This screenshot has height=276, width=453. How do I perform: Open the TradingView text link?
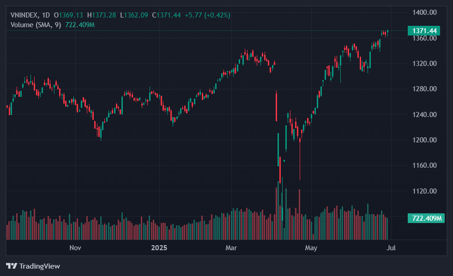(x=39, y=266)
